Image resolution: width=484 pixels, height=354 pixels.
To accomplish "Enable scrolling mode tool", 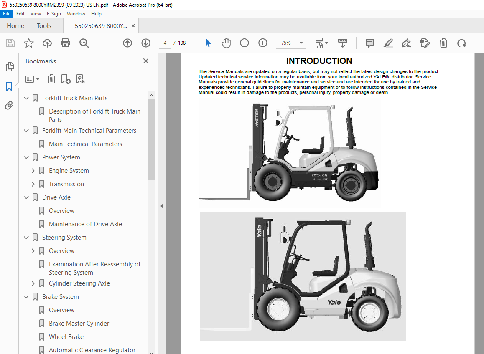I will point(343,43).
